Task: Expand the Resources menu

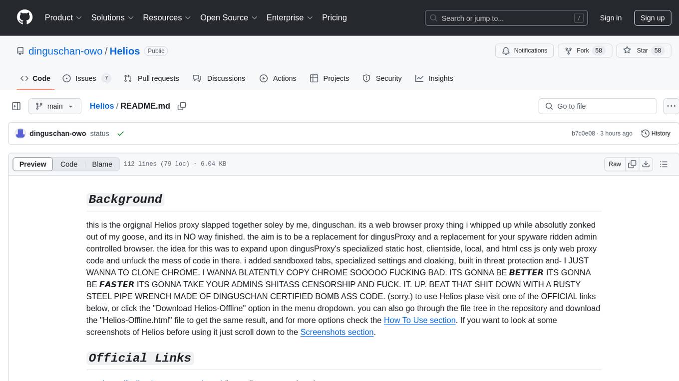Action: (x=167, y=17)
